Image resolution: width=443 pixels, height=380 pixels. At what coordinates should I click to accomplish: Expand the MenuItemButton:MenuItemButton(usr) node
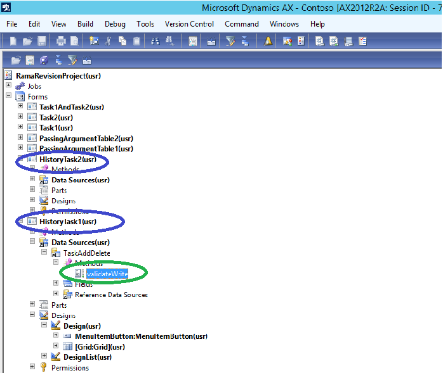click(56, 335)
